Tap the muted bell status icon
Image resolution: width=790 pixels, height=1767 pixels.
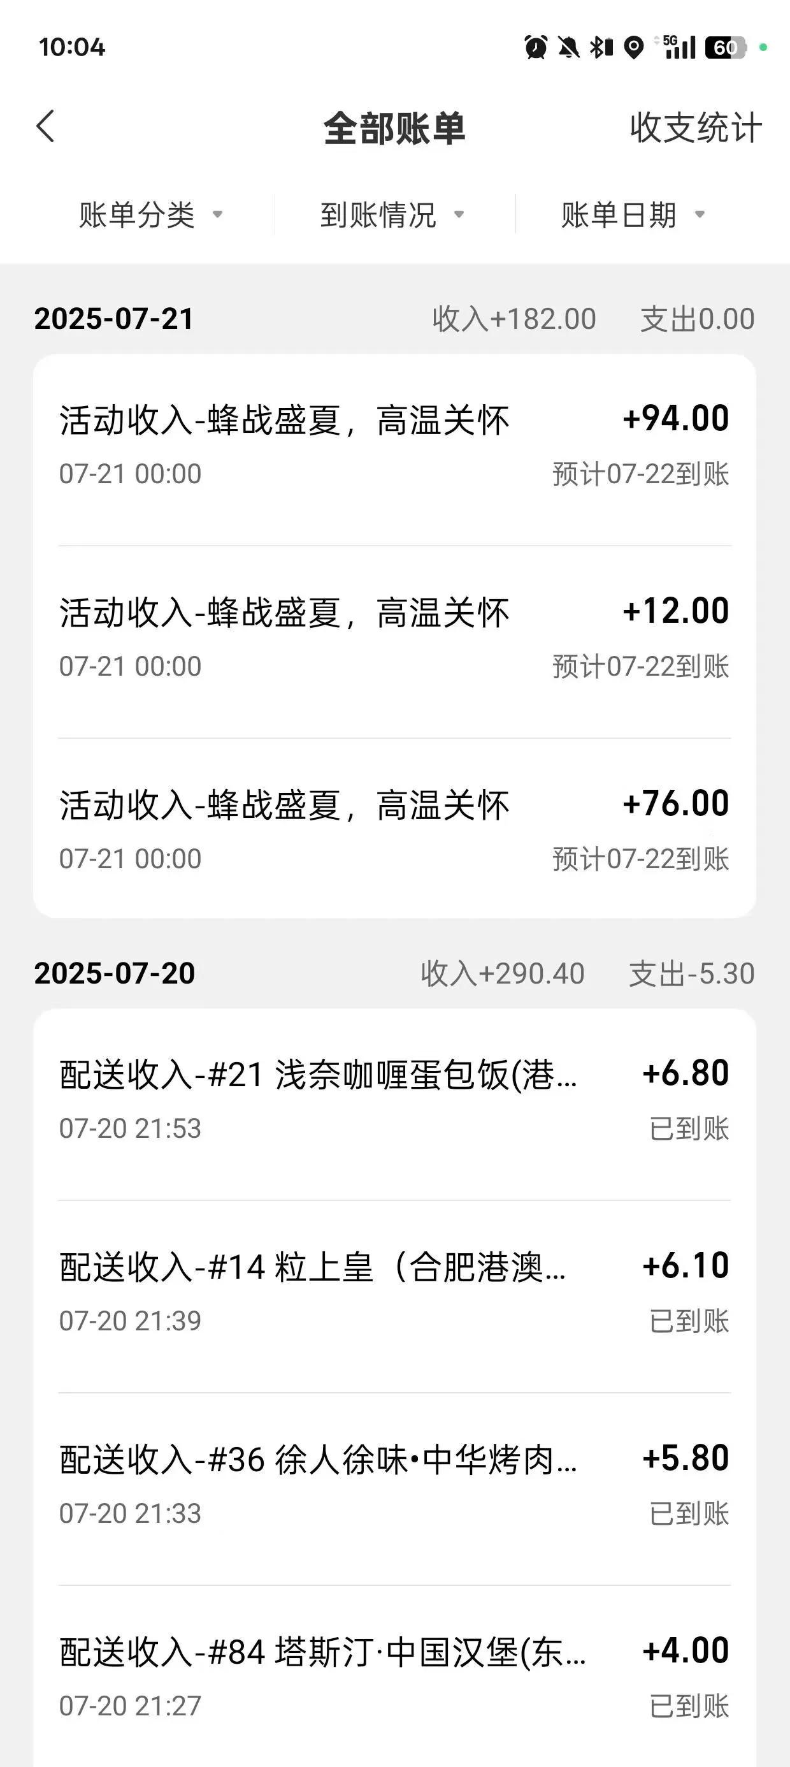pyautogui.click(x=568, y=47)
